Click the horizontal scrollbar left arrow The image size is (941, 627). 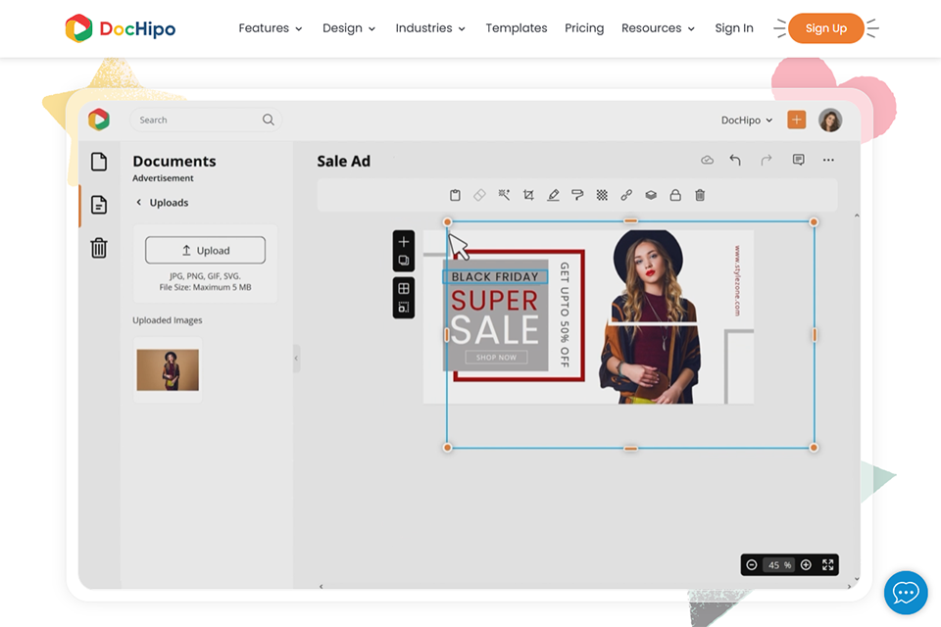tap(322, 586)
